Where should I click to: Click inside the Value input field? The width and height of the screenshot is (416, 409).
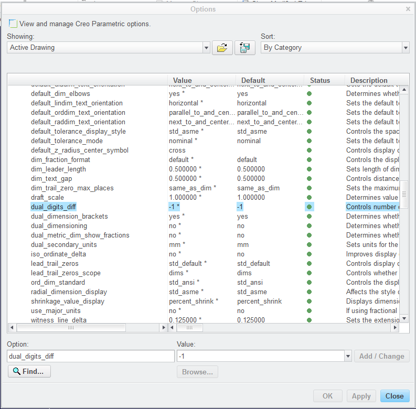261,356
